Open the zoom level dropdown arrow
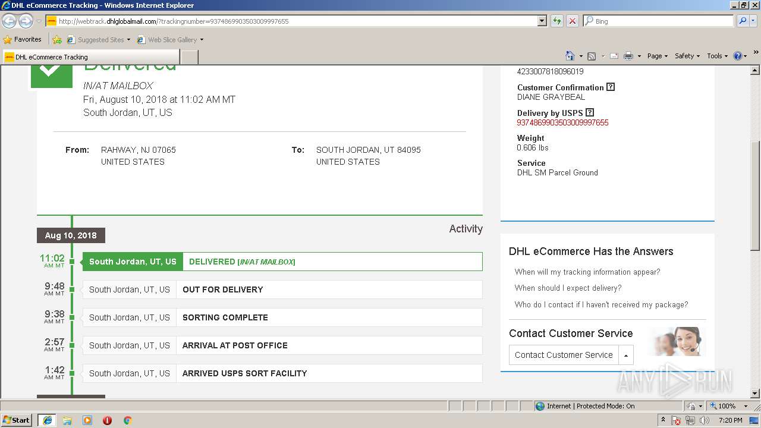761x428 pixels. (x=746, y=406)
